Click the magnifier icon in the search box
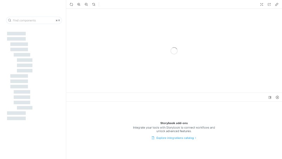Screen dimensions: 282x159 point(10,20)
